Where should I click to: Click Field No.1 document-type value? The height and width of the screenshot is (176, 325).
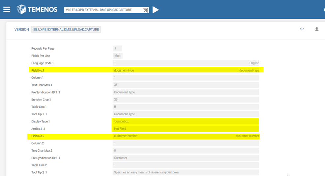pyautogui.click(x=185, y=70)
